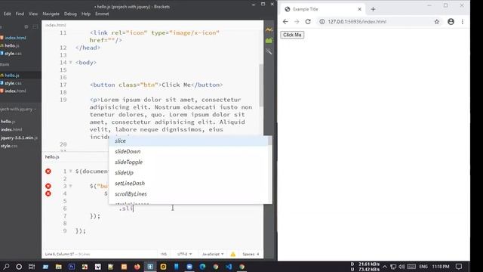Image resolution: width=483 pixels, height=272 pixels.
Task: Open notification center on taskbar
Action: tap(459, 267)
